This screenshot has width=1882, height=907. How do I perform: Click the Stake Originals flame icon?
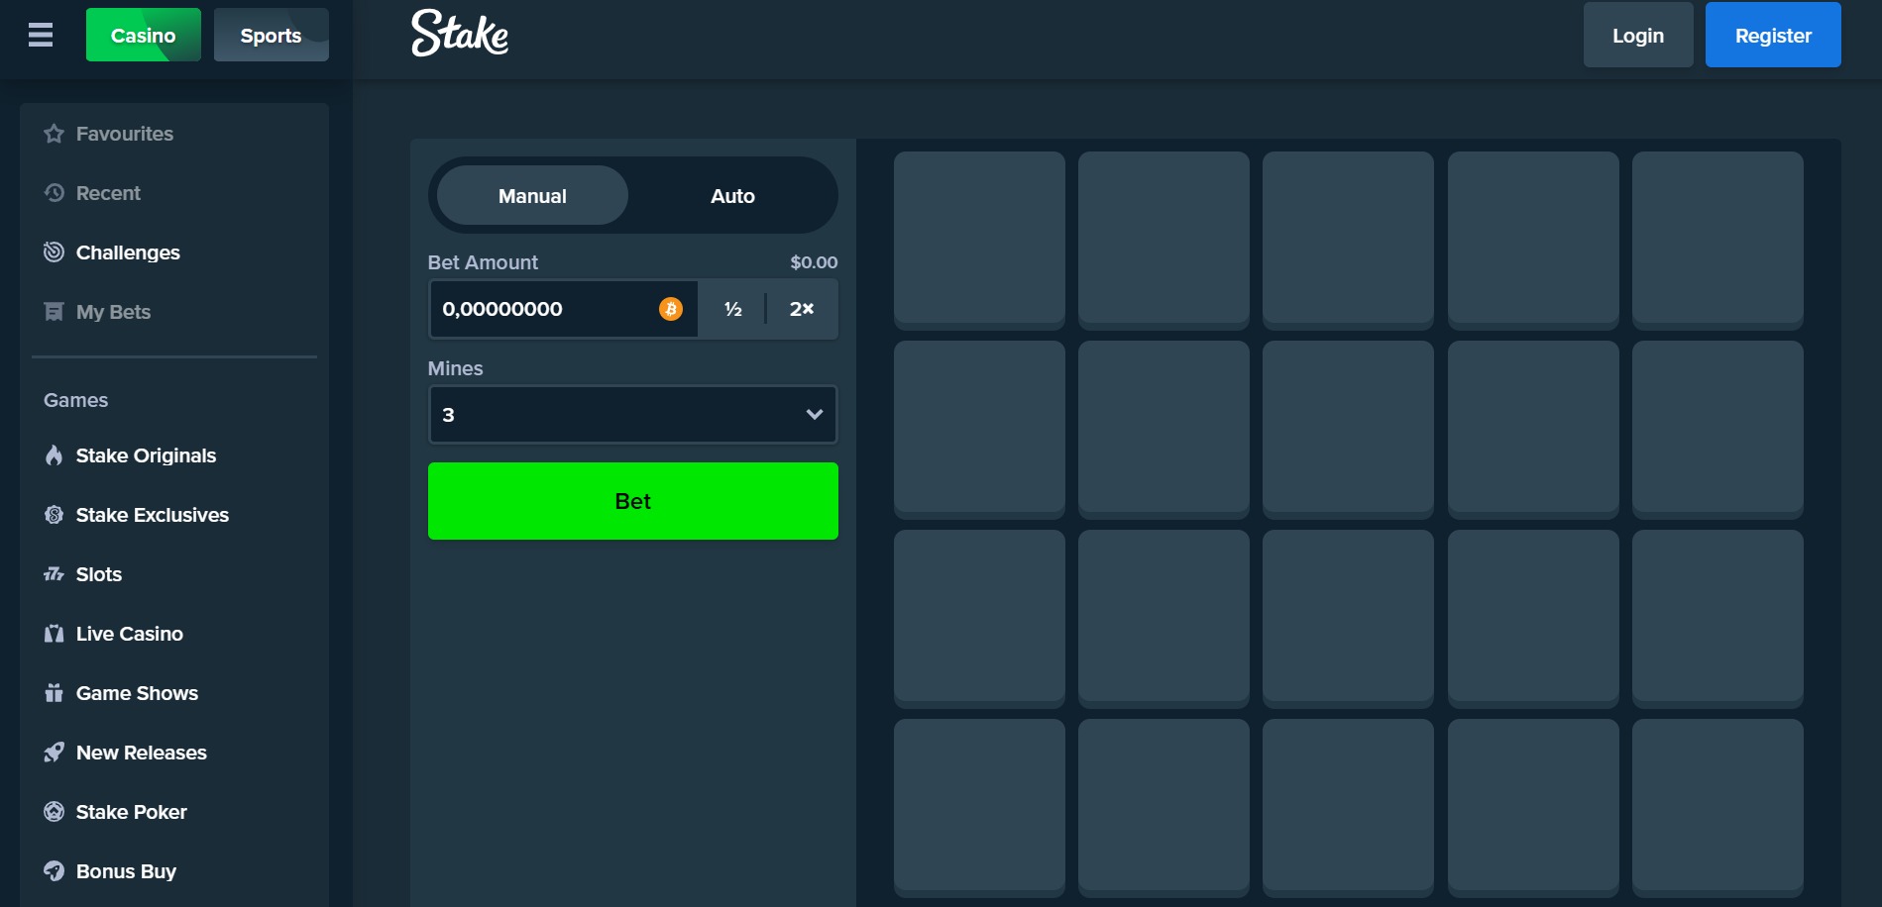[x=54, y=455]
